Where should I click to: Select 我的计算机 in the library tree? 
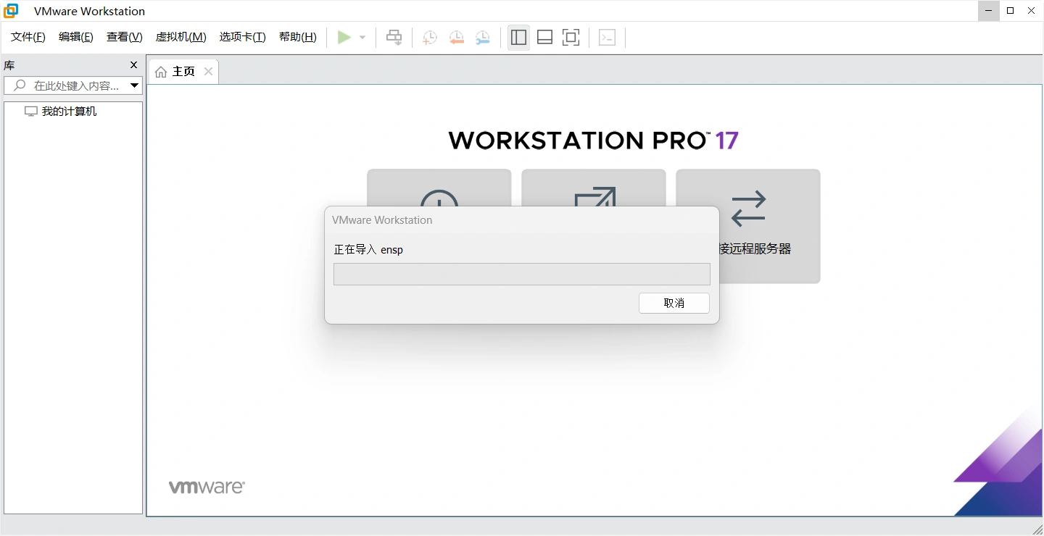[x=67, y=111]
